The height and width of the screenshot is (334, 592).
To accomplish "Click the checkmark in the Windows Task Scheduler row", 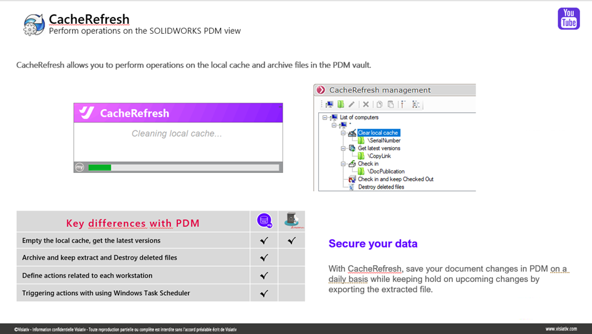I will tap(264, 293).
